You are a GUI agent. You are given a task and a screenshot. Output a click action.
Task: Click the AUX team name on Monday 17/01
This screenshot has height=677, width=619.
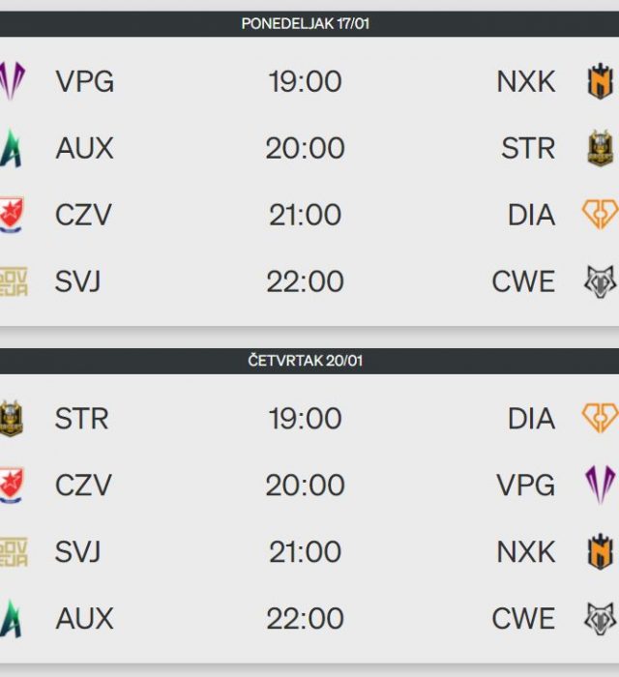point(84,148)
